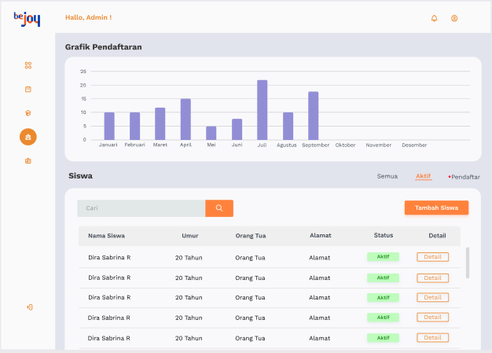Screen dimensions: 492x353
Task: Open Detail for the third student row
Action: tap(433, 297)
